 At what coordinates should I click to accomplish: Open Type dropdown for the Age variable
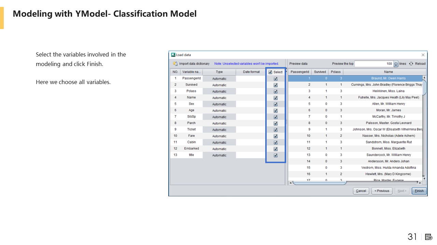tap(219, 111)
